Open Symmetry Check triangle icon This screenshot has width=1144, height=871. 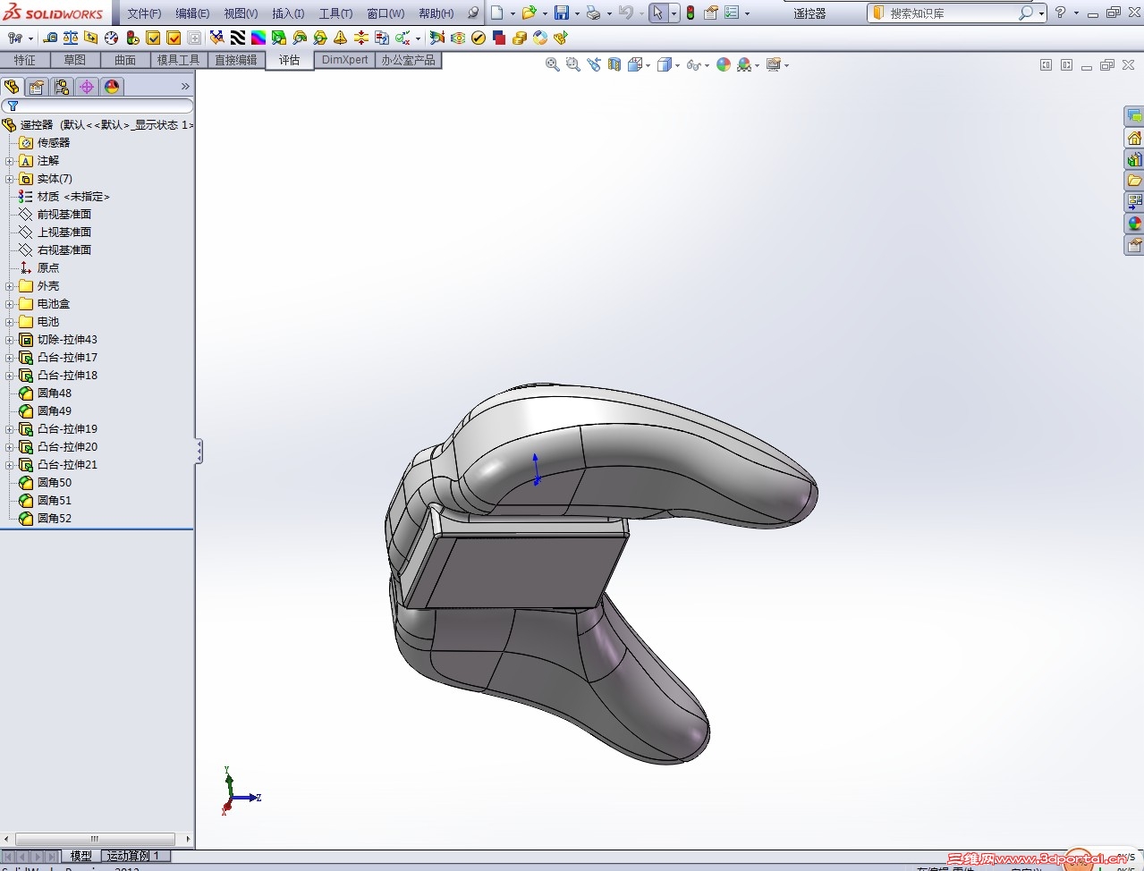click(340, 38)
